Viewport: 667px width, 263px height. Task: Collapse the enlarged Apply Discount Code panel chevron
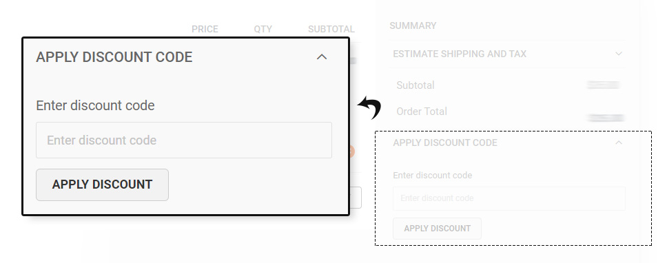coord(322,56)
